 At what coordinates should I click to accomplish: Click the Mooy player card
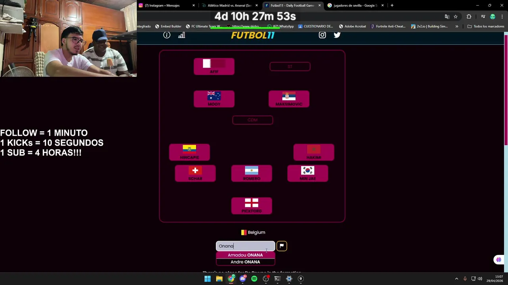pos(214,99)
